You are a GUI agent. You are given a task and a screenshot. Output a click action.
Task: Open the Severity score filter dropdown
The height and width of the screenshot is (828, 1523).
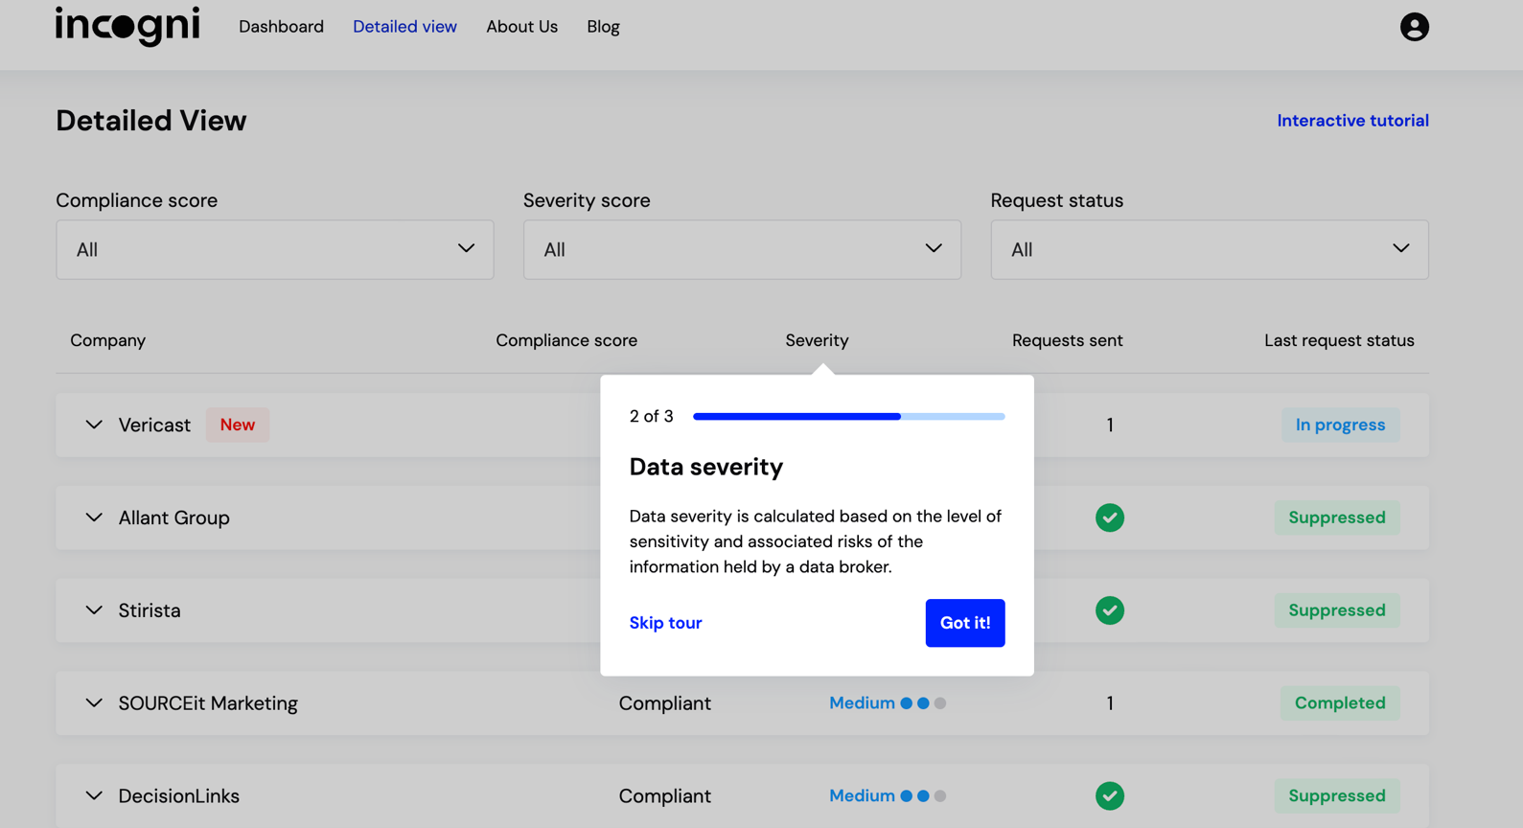(x=741, y=249)
